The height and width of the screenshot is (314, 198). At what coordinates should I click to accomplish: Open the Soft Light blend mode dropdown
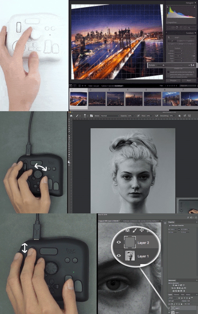175,301
